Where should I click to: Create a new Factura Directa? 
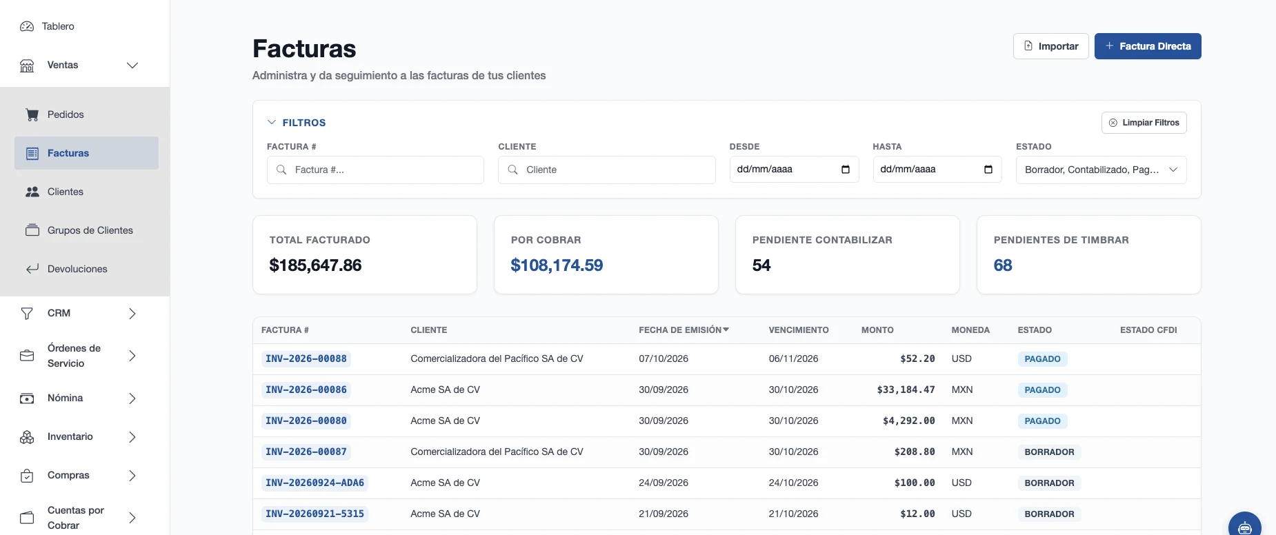[1148, 46]
